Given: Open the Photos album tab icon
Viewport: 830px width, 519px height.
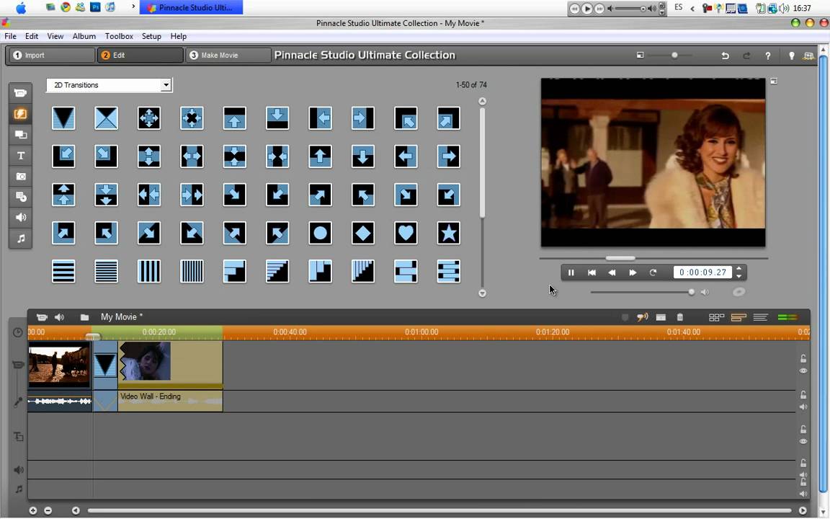Looking at the screenshot, I should pyautogui.click(x=21, y=176).
